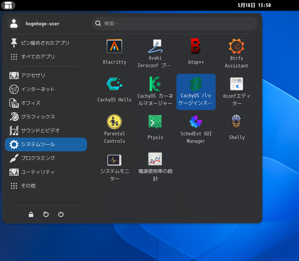The image size is (299, 261).
Task: Show ピン留めされたアプリ
Action: pos(46,43)
